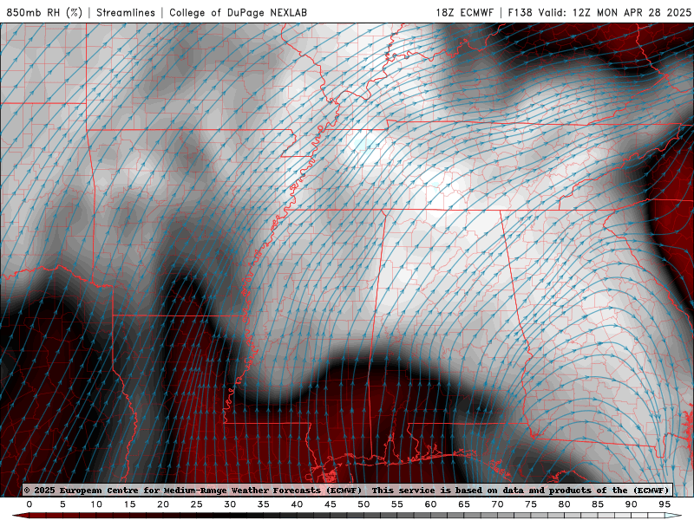
Task: Click the "45" value on color scale
Action: [331, 504]
